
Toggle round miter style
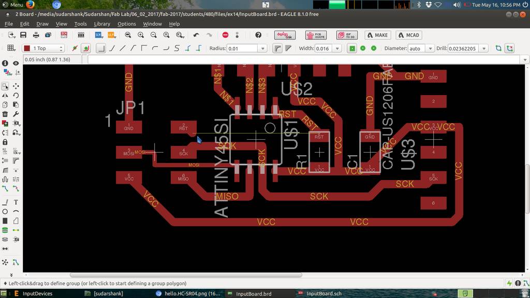[x=277, y=48]
